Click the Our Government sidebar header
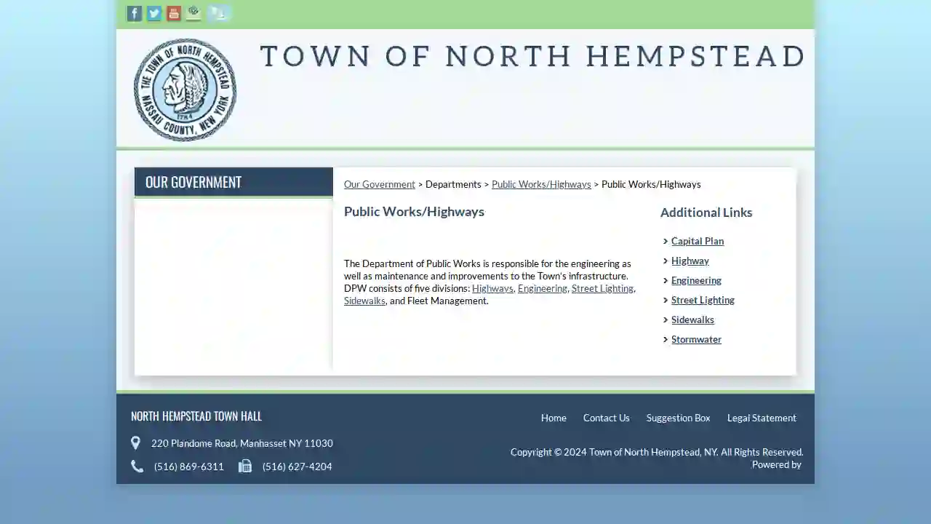The height and width of the screenshot is (524, 931). [x=233, y=182]
